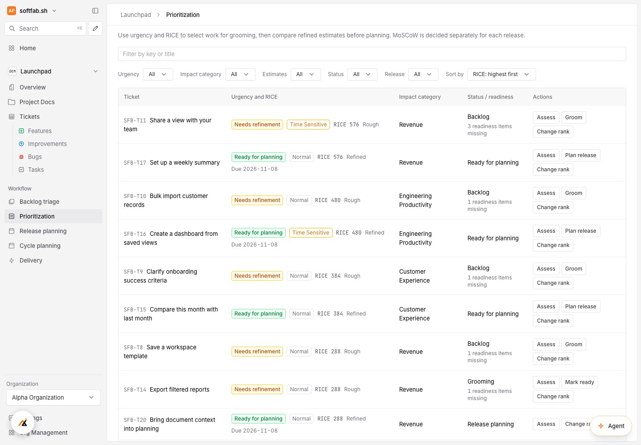Click the SFB-T16 ticket title
The height and width of the screenshot is (445, 641).
[x=171, y=238]
